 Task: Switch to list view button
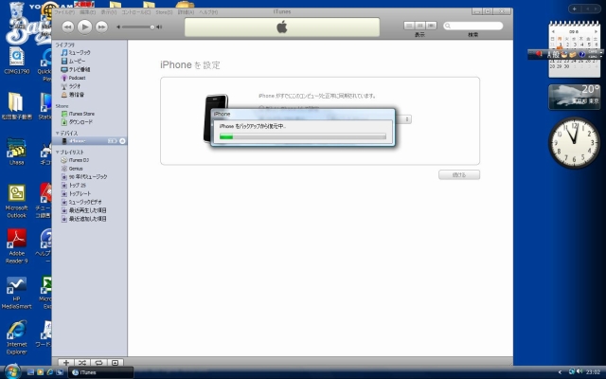click(x=409, y=26)
